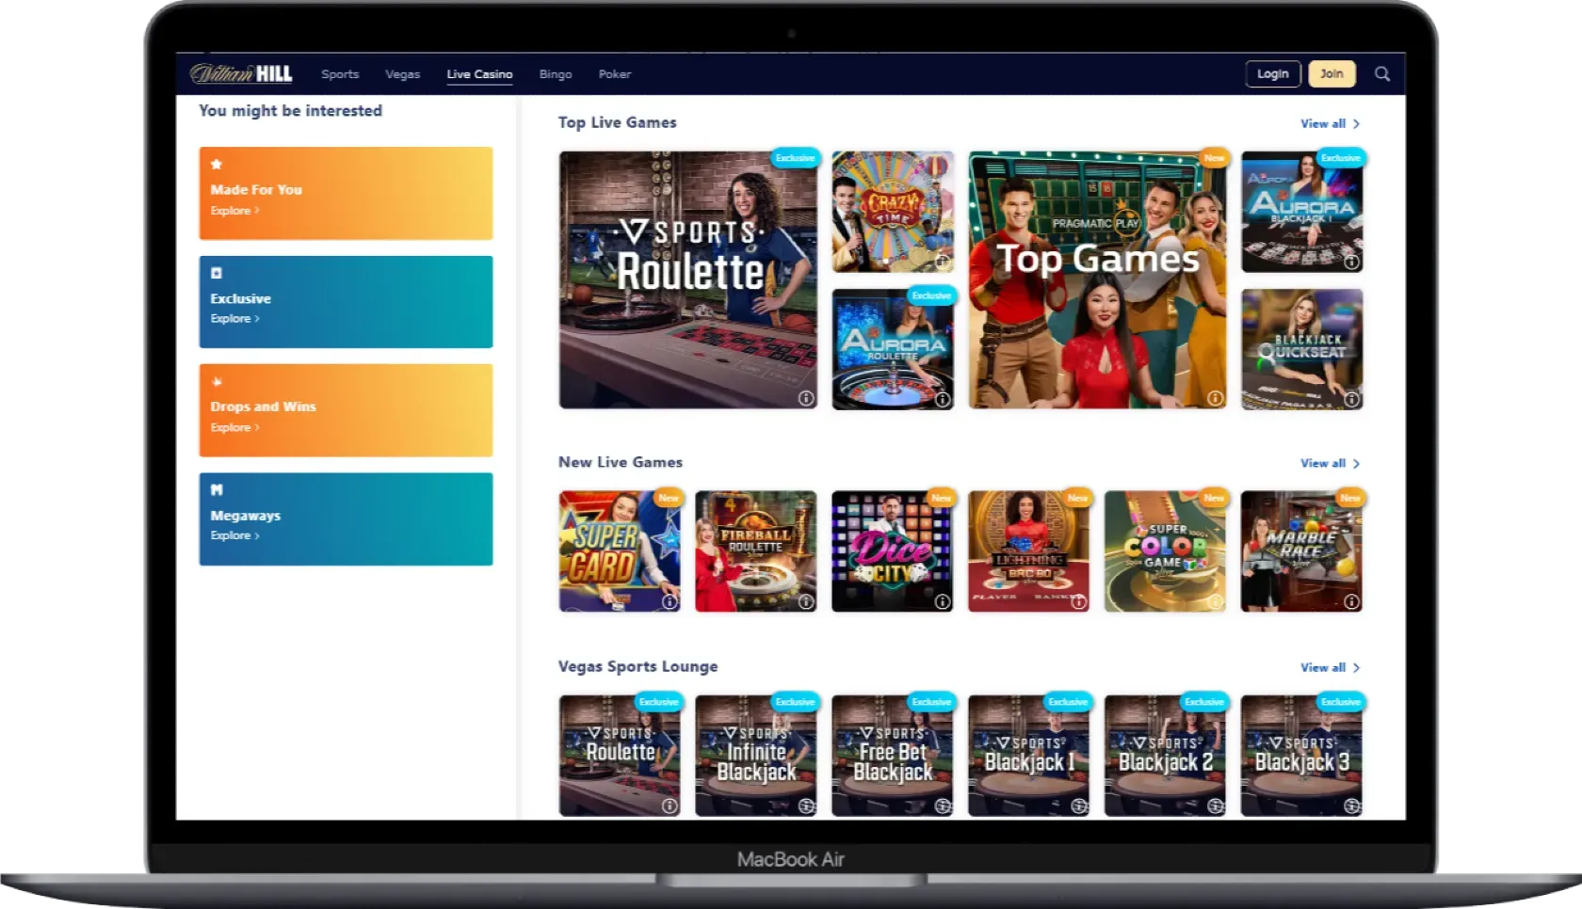Launch V Sports Blackjack 3 table
Viewport: 1582px width, 909px height.
pos(1302,756)
